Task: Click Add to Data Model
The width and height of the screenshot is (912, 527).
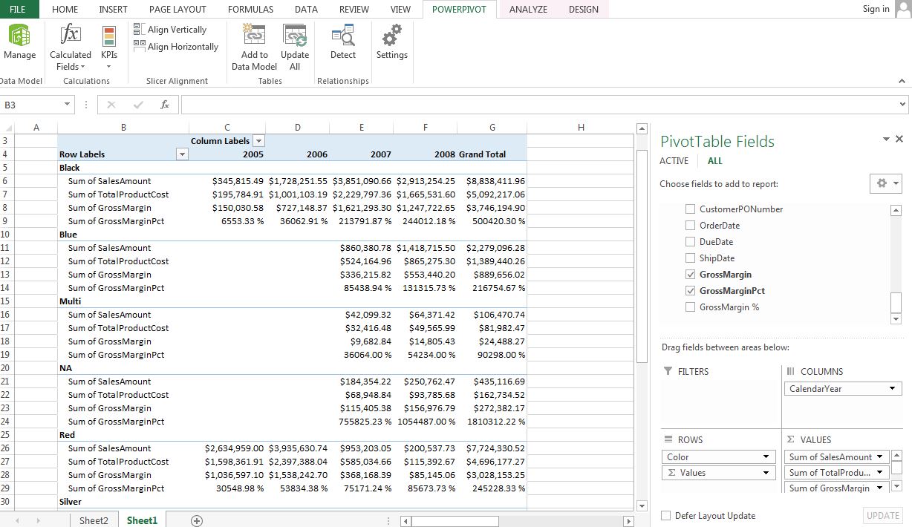Action: pos(253,45)
